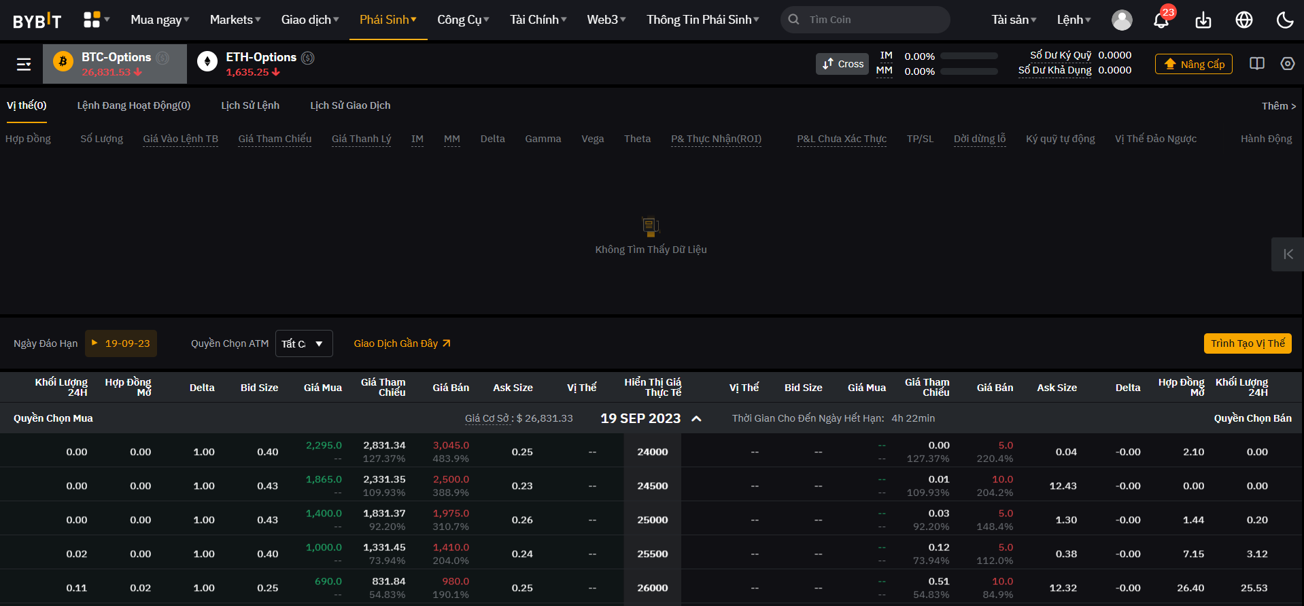This screenshot has width=1304, height=606.
Task: Select expiry date 19-09-23 chip
Action: (121, 343)
